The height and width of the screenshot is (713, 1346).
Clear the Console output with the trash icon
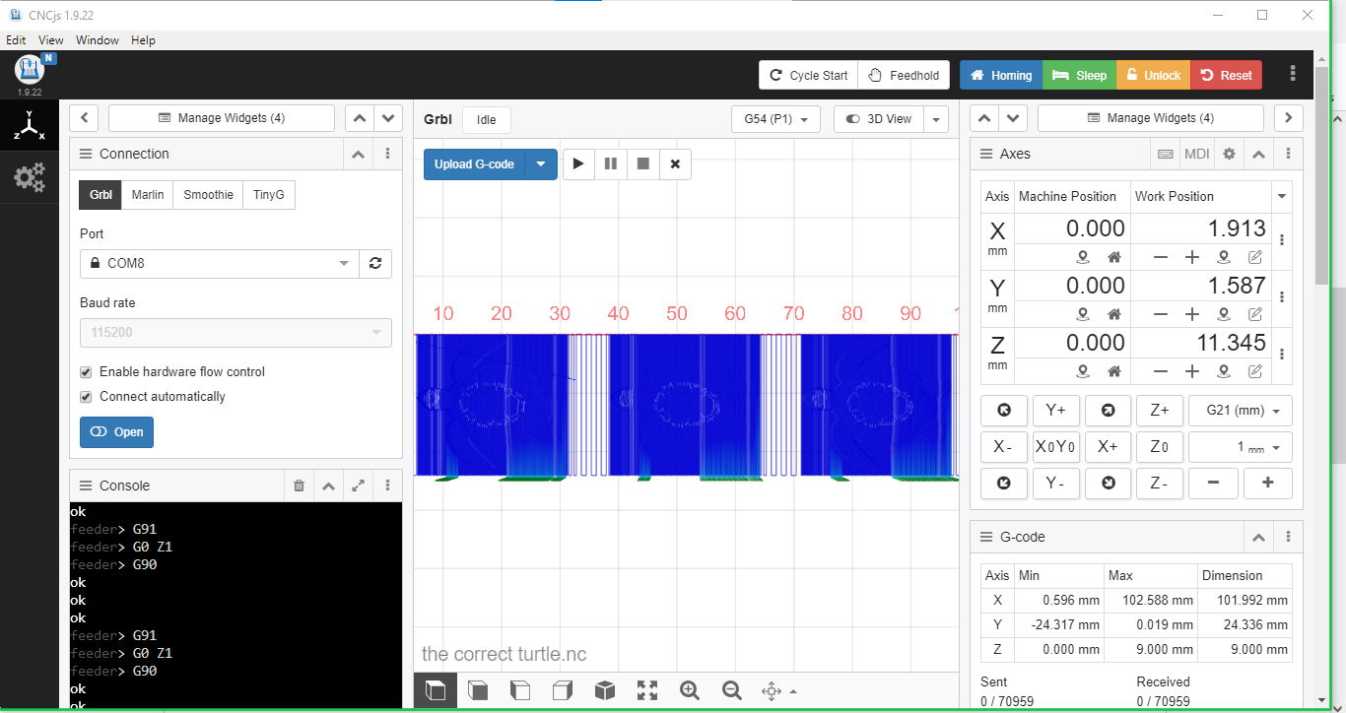click(x=299, y=485)
